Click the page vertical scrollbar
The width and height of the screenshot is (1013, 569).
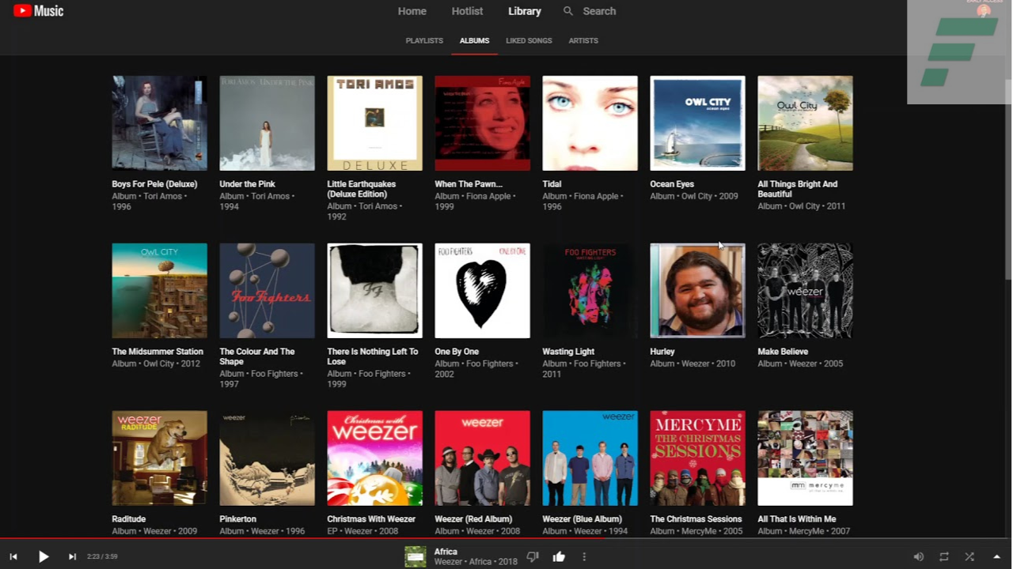[x=1008, y=178]
